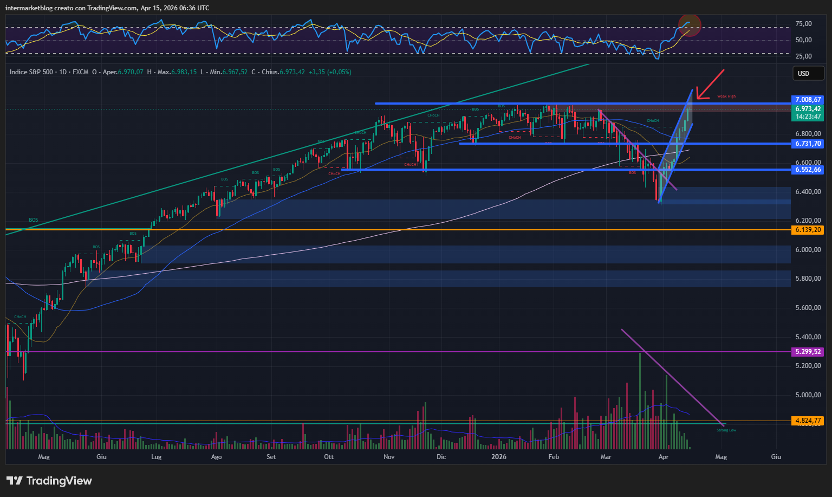Click the RSI 25,00 scale value

click(x=803, y=56)
